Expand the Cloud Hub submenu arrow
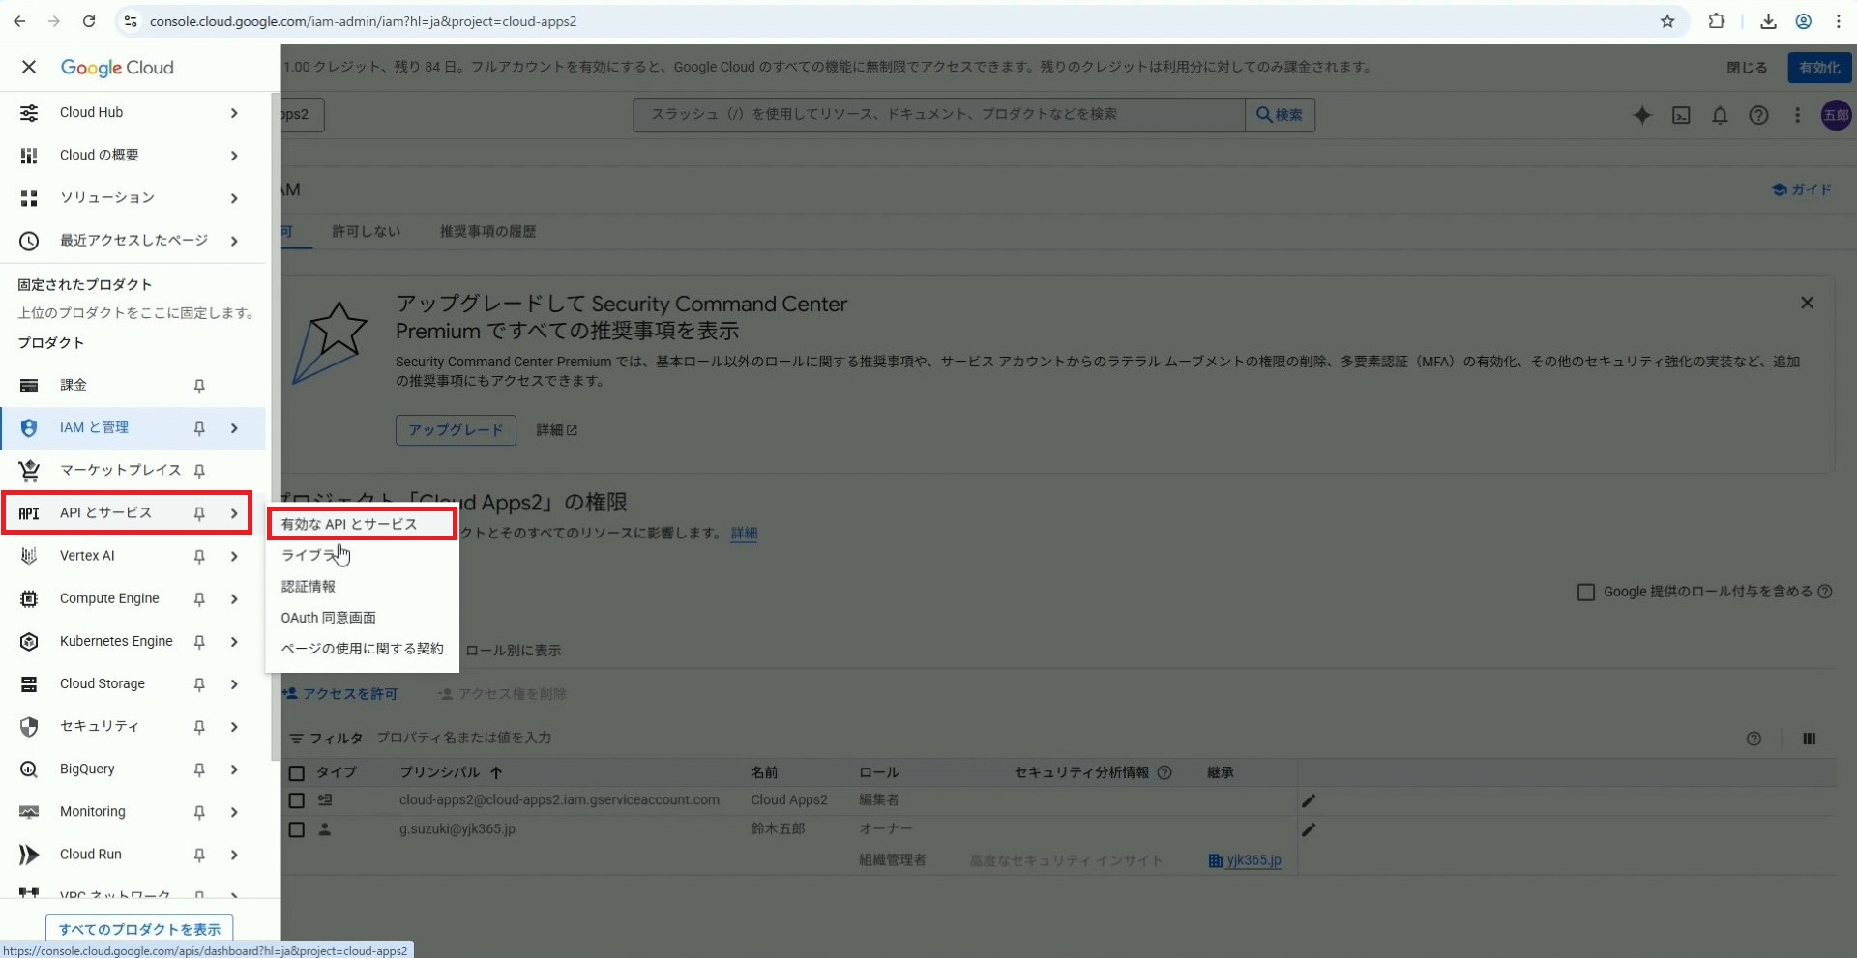Screen dimensions: 1857x958 (x=234, y=113)
